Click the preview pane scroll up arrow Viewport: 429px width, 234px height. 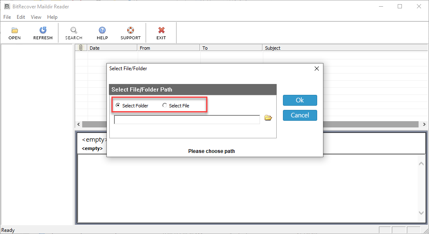tap(421, 163)
